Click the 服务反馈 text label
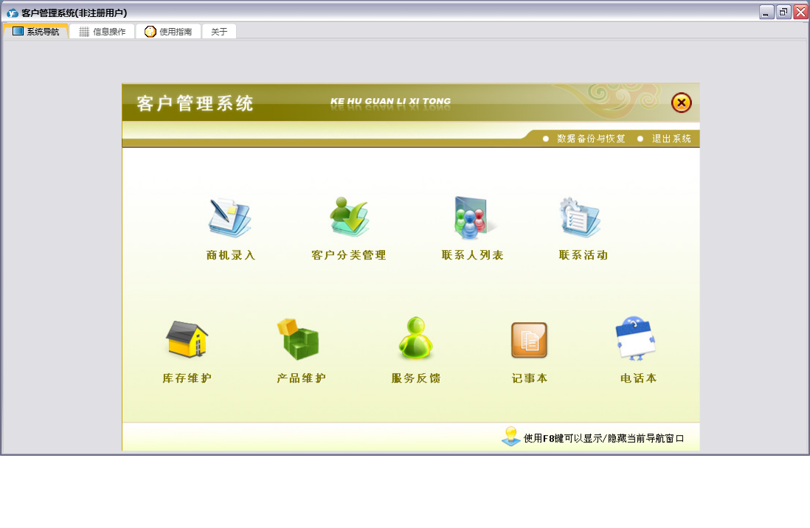 (416, 378)
